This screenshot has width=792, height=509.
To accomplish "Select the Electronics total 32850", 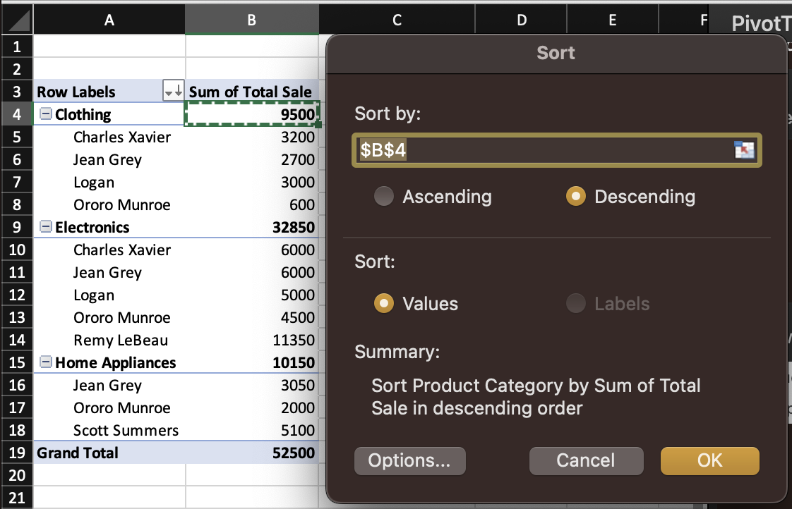I will pos(251,227).
